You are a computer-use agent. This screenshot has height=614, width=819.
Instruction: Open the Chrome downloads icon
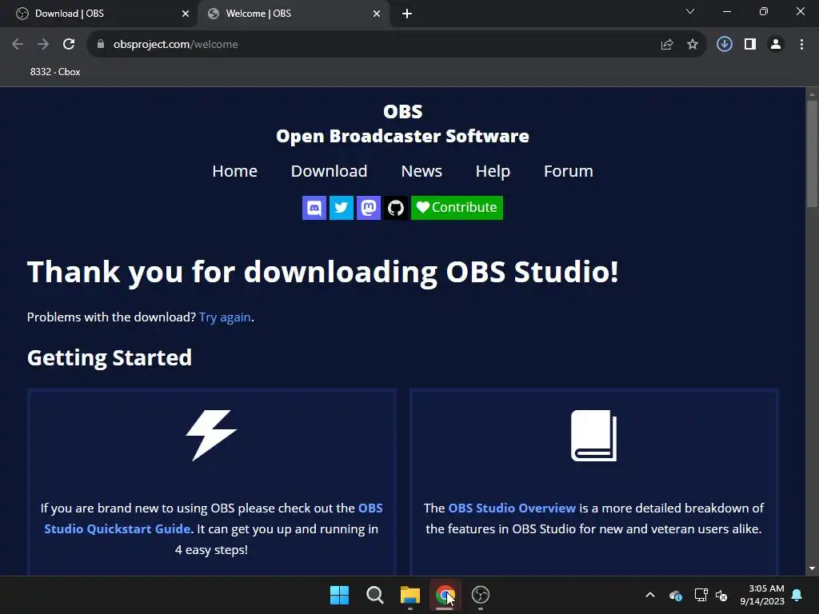click(x=725, y=45)
